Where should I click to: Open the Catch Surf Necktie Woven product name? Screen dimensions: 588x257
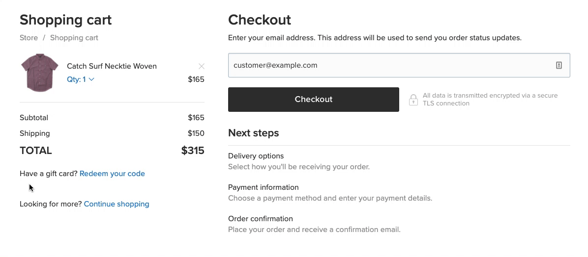(112, 66)
